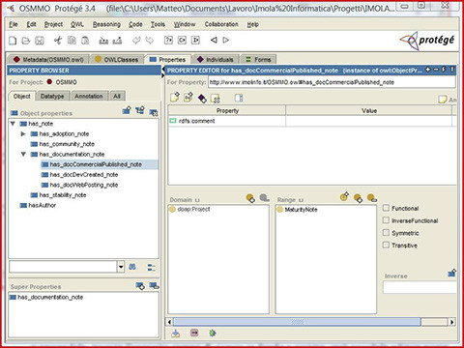Select doap:Project in Domain list
Screen dimensions: 464x348
(193, 209)
